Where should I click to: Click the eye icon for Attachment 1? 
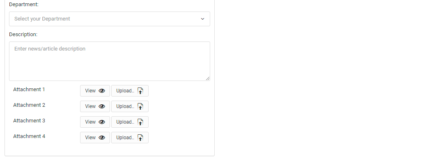tap(102, 91)
